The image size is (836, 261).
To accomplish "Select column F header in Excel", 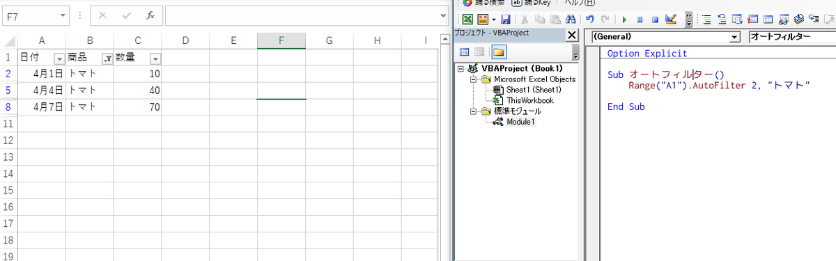I will point(281,41).
